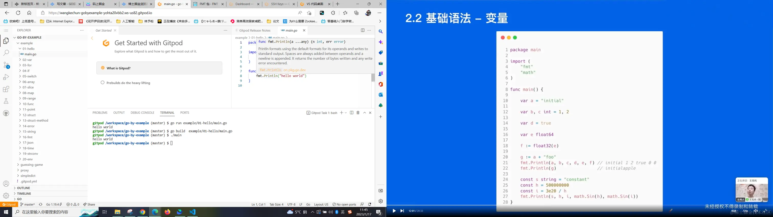Viewport: 773px width, 217px height.
Task: Click the No open ports status item
Action: (x=344, y=205)
